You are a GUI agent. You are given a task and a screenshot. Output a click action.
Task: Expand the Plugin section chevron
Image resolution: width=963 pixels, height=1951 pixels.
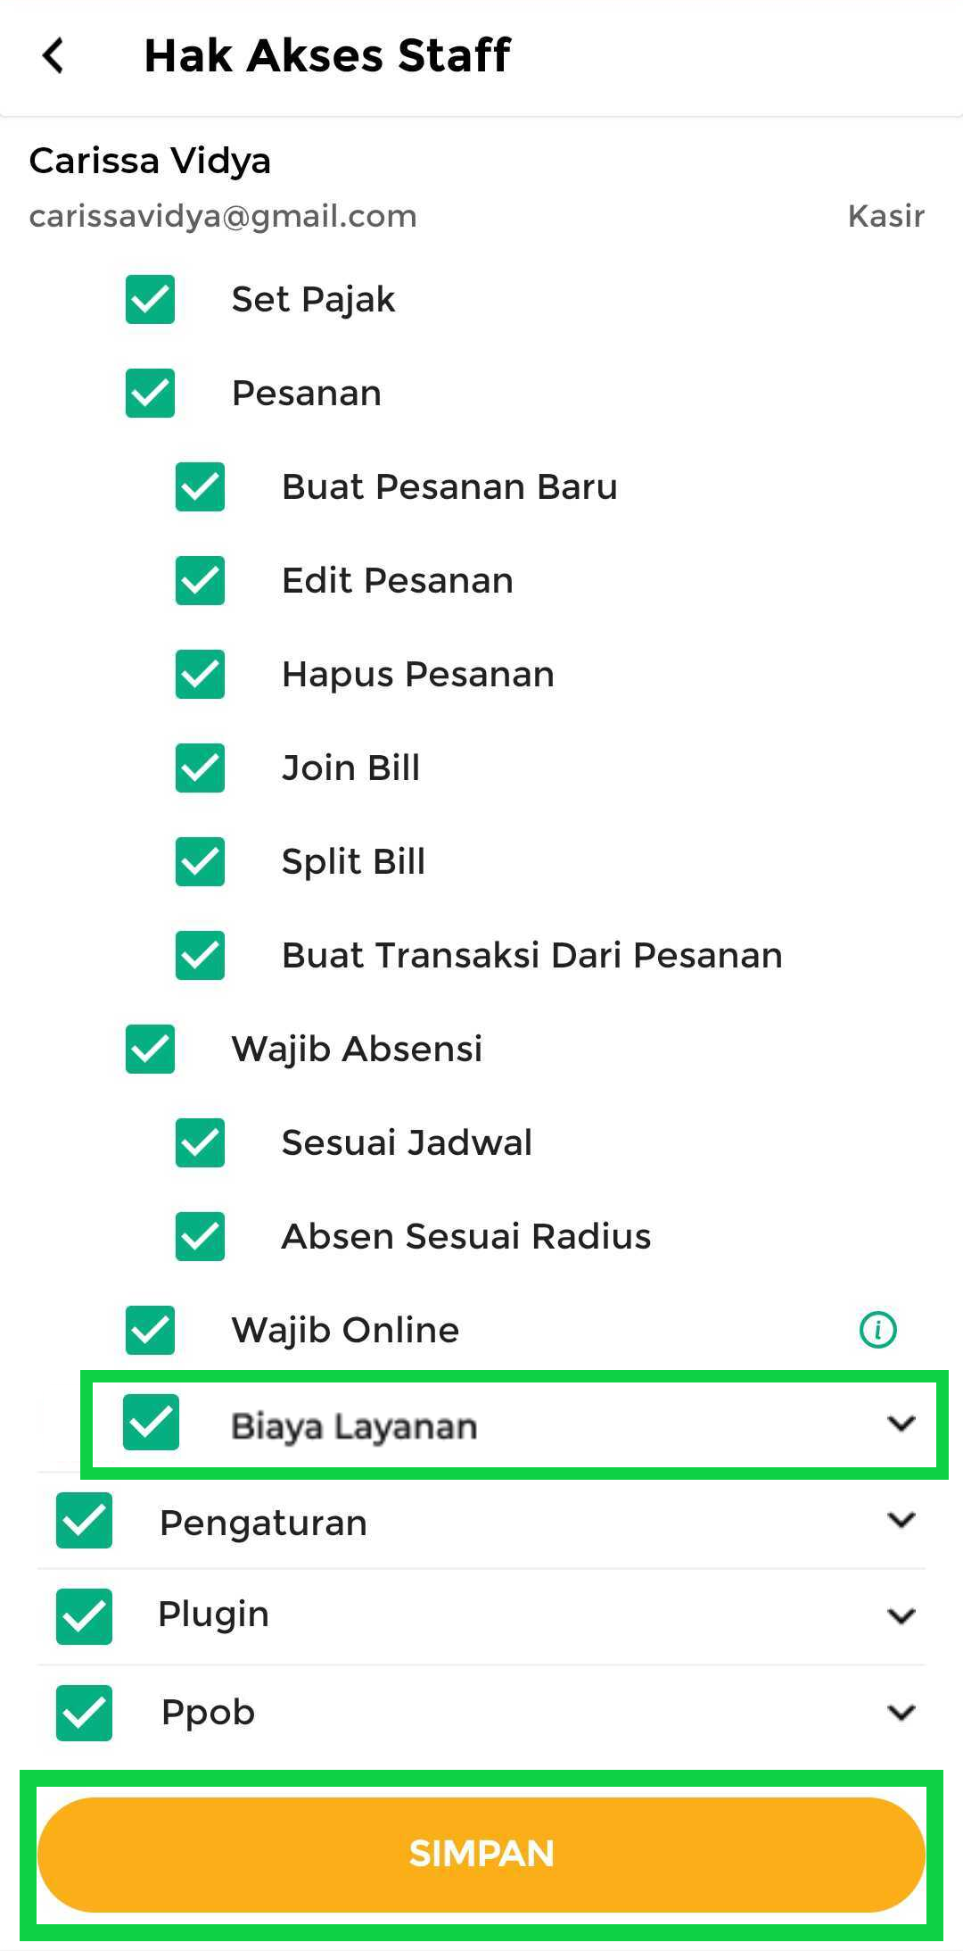[901, 1616]
